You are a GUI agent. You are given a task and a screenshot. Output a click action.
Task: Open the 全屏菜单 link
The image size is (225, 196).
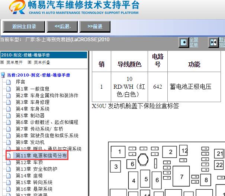click(x=194, y=42)
